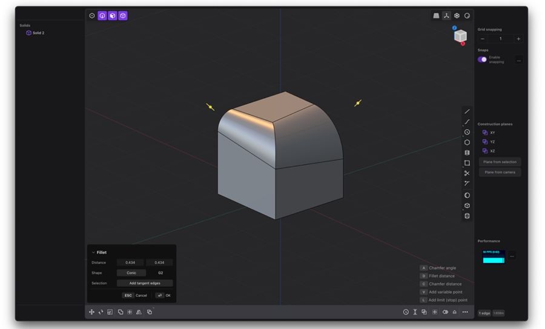
Task: Toggle the Enable snapping switch
Action: 482,59
